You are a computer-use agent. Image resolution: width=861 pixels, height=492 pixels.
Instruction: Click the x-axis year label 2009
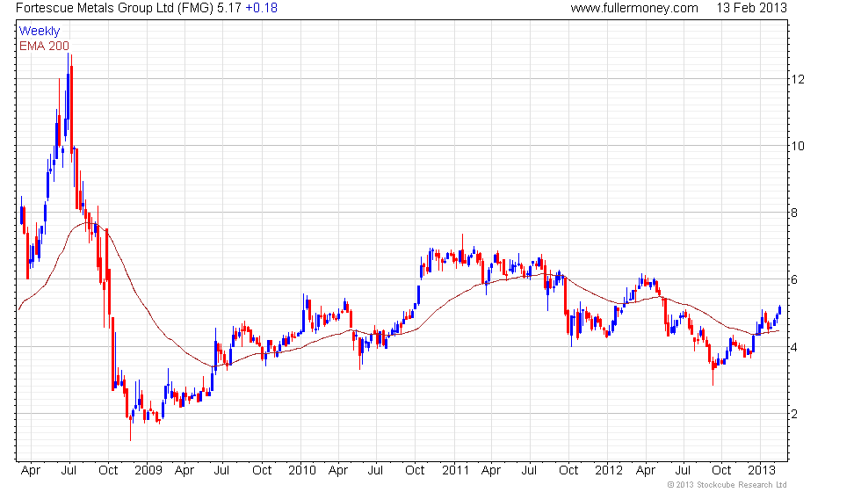[x=148, y=471]
